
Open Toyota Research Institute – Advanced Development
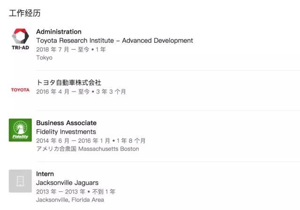click(114, 40)
